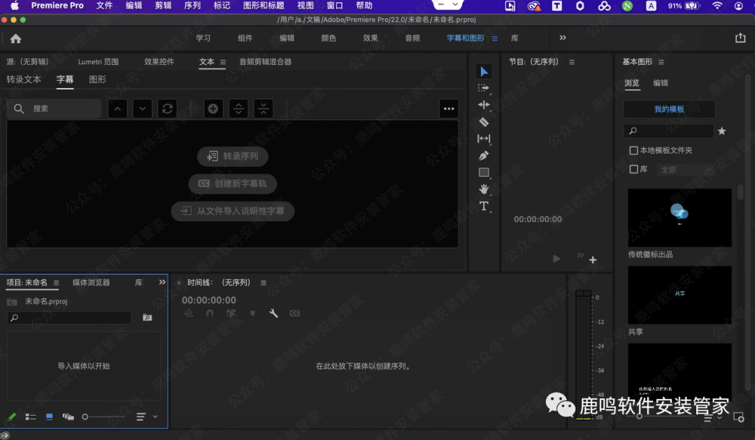The image size is (755, 440).
Task: Select the Pen tool in the tools panel
Action: tap(484, 155)
